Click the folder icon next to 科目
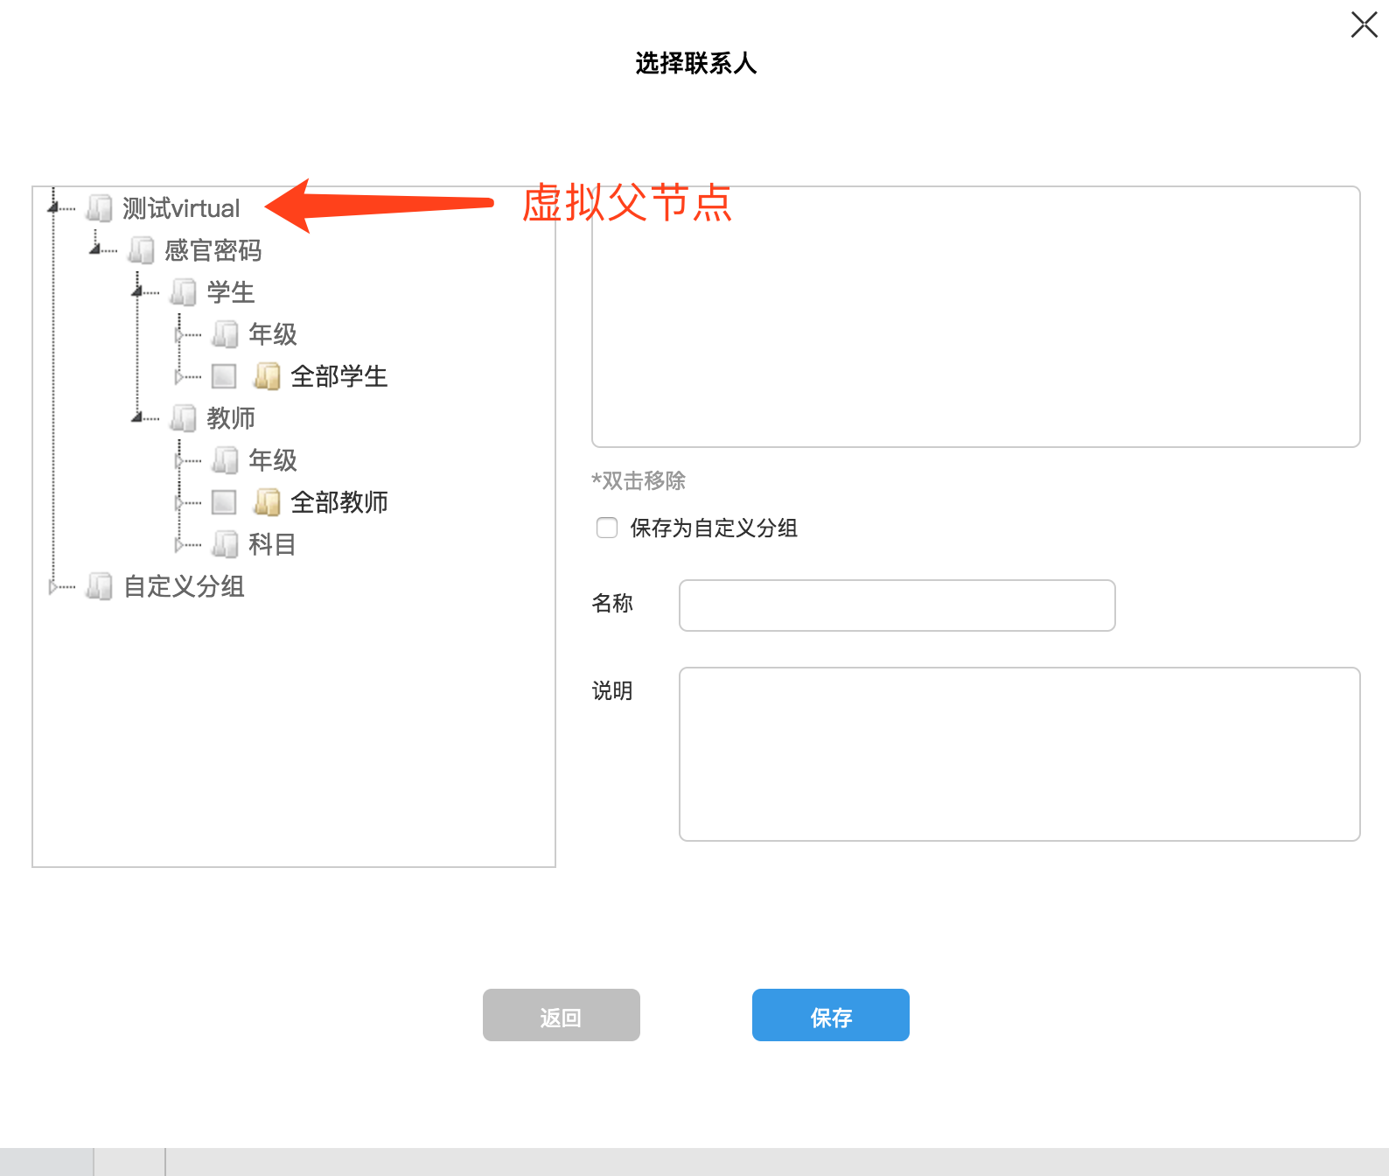The image size is (1389, 1176). click(226, 544)
